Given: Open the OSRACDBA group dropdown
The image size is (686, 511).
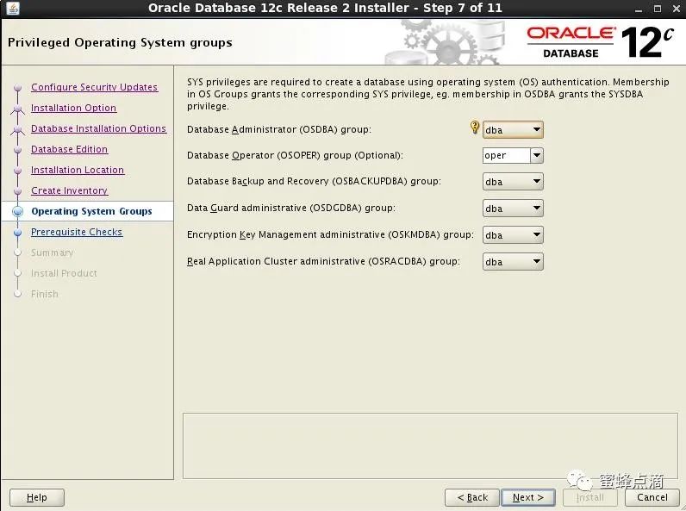Looking at the screenshot, I should click(x=513, y=262).
